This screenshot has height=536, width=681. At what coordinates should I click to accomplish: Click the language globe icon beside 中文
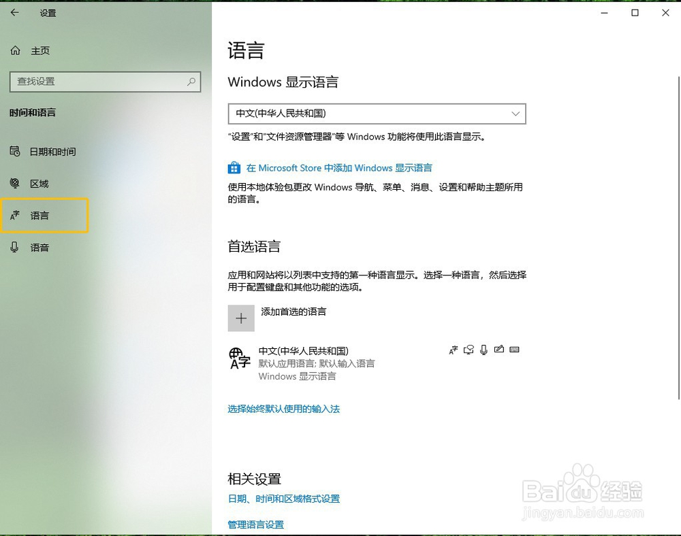click(x=240, y=358)
